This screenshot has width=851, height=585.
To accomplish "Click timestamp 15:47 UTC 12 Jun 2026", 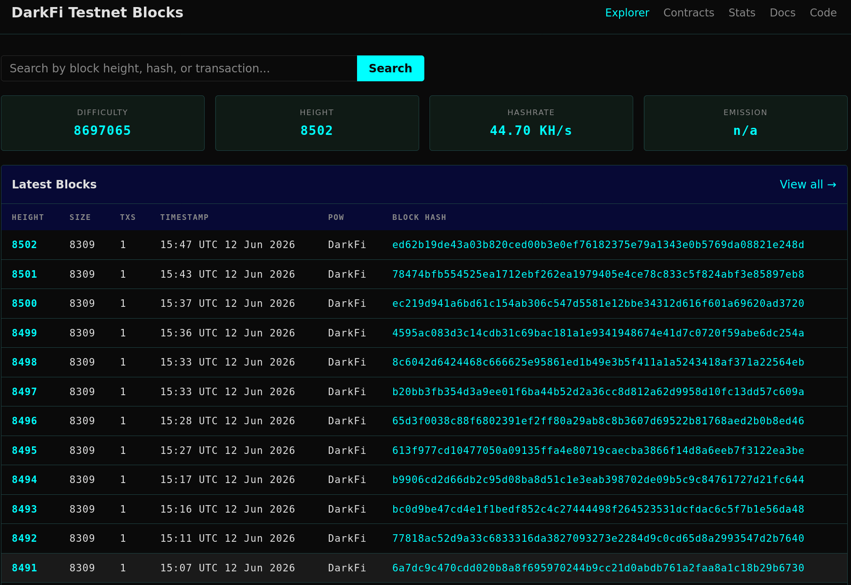I will tap(228, 245).
